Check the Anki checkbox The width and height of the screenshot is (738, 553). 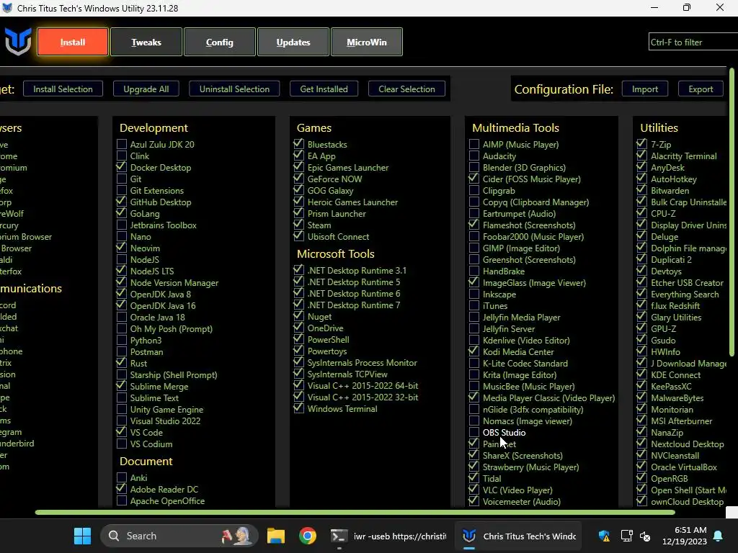tap(121, 477)
